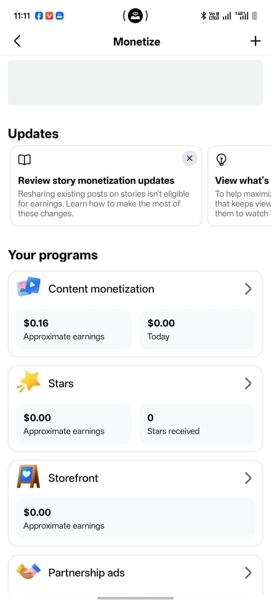
Task: Select the $0.16 Approximate earnings tile
Action: tap(74, 329)
